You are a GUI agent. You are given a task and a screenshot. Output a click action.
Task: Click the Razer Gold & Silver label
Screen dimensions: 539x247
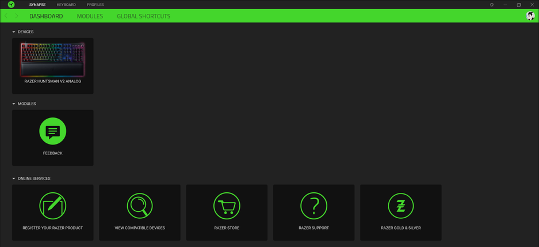(400, 228)
